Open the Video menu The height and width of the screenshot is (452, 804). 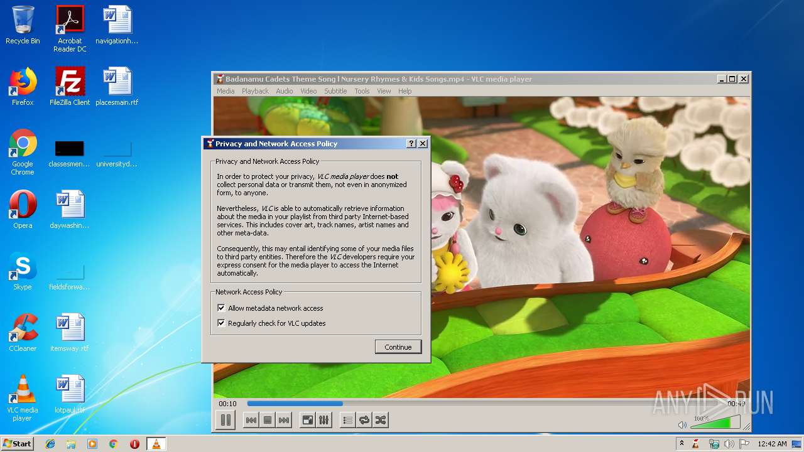click(308, 91)
